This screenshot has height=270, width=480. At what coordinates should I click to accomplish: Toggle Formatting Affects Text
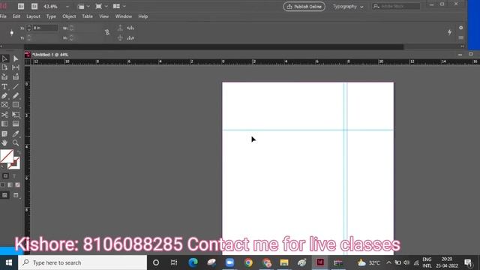click(x=14, y=176)
